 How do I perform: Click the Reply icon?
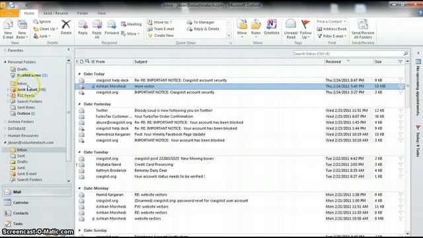coord(83,27)
